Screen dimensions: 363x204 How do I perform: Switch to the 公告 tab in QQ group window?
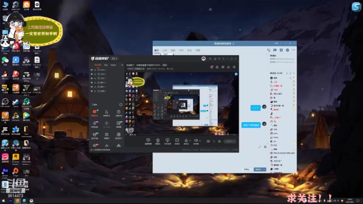click(165, 50)
